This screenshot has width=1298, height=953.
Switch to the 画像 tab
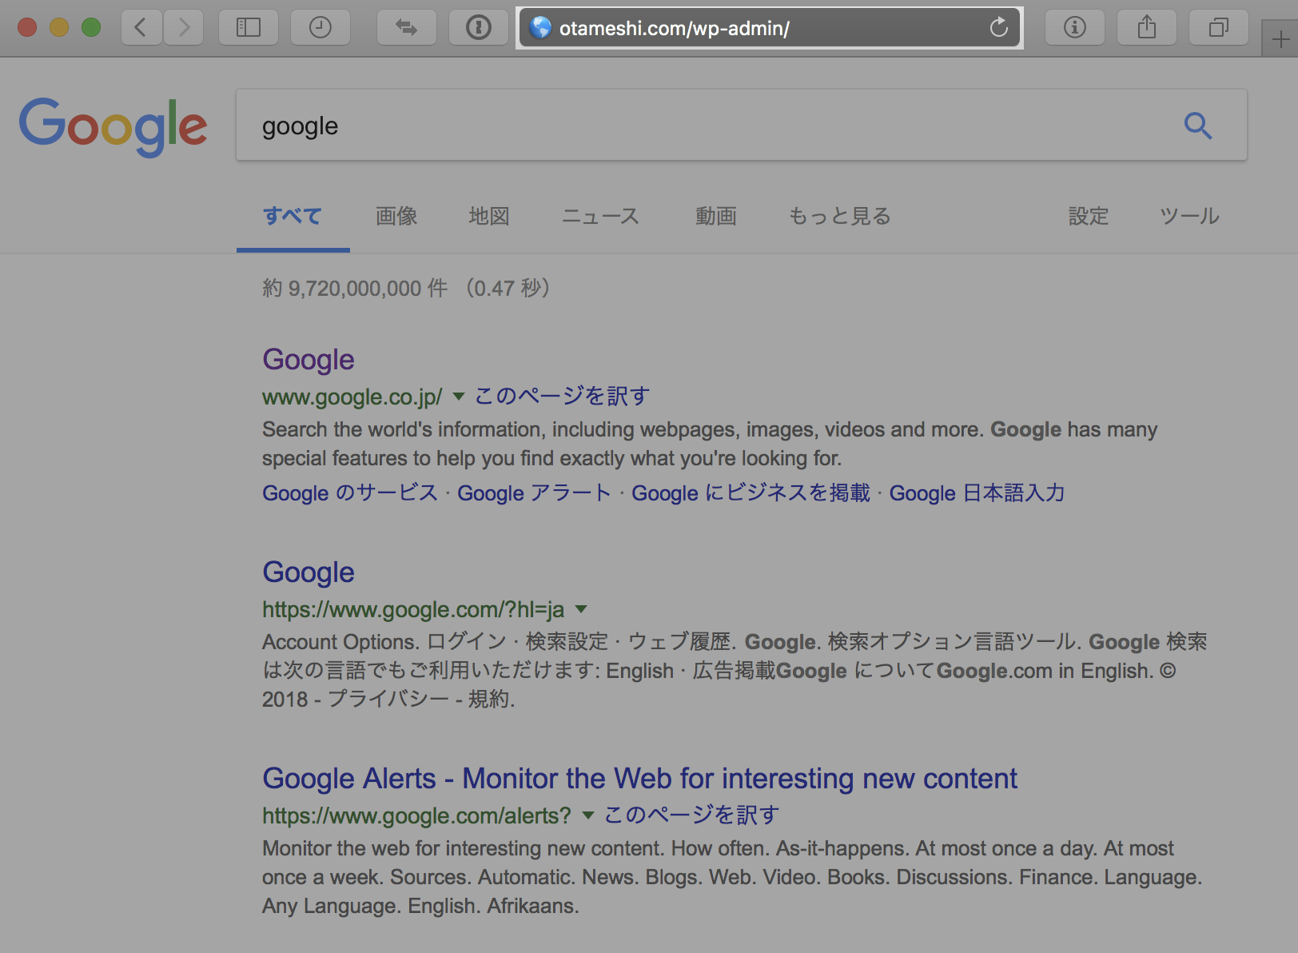396,216
